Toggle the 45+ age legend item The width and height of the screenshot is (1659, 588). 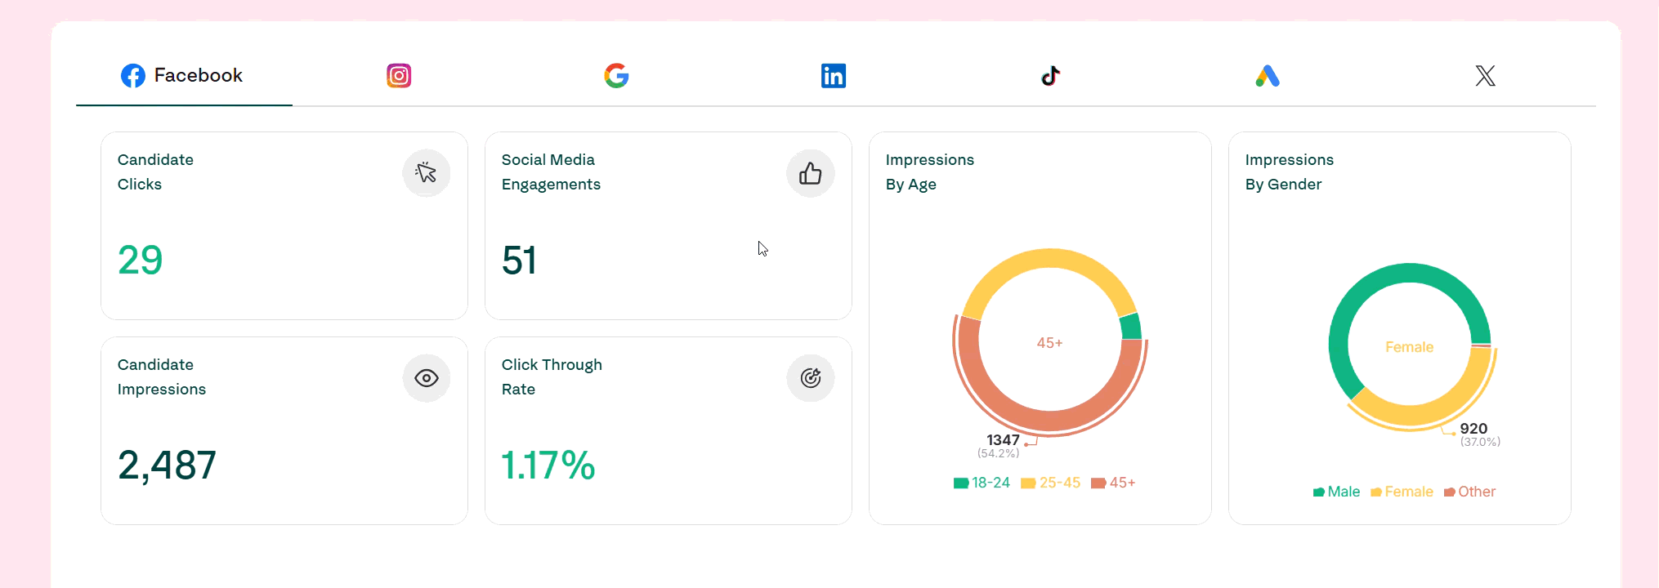[x=1113, y=483]
